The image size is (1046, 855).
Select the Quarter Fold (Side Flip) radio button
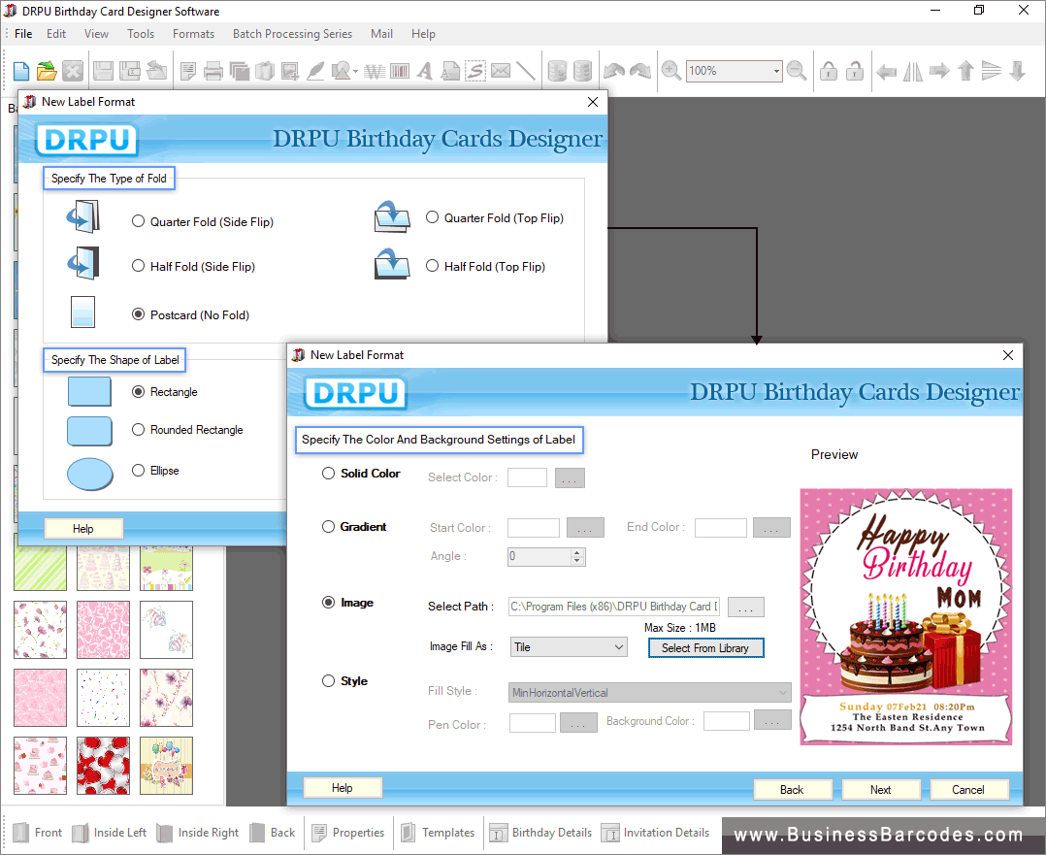138,221
